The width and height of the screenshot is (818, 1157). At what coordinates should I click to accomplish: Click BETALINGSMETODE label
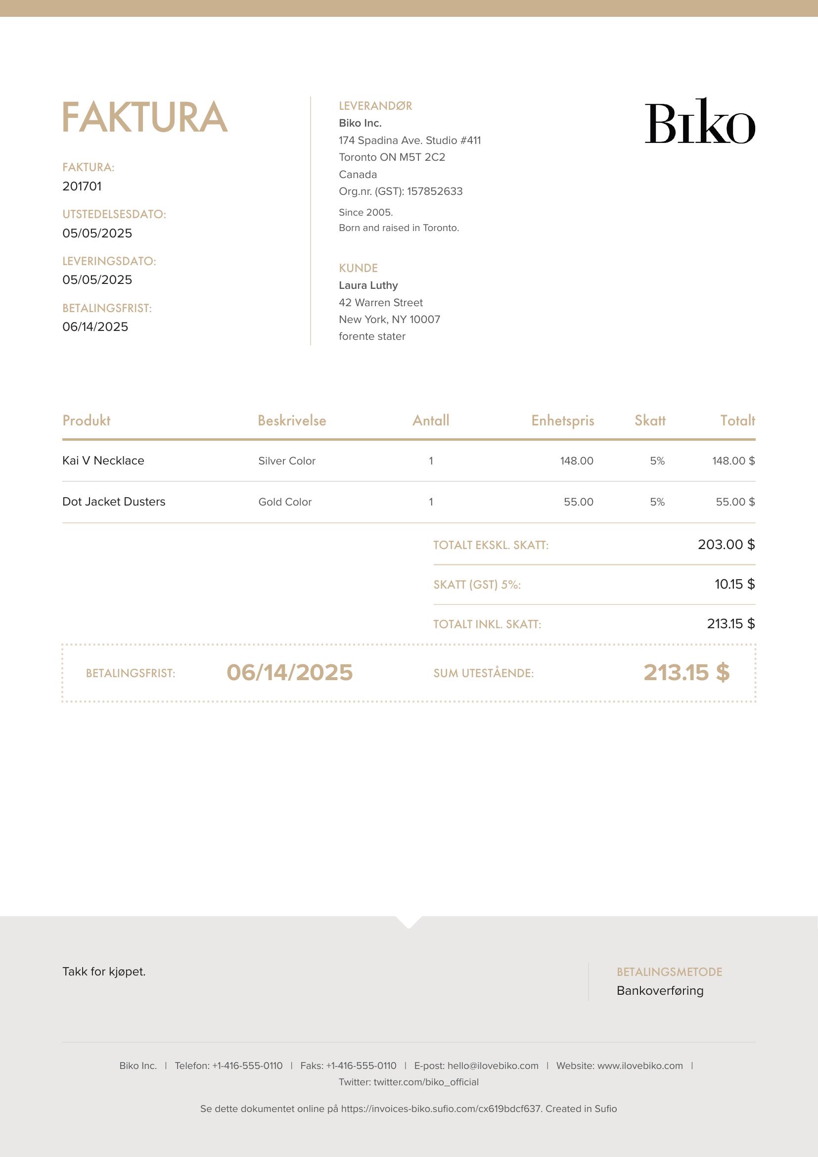coord(670,972)
